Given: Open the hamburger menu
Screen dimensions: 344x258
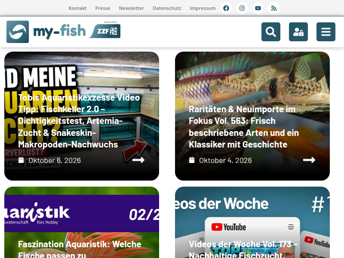Looking at the screenshot, I should pyautogui.click(x=326, y=32).
